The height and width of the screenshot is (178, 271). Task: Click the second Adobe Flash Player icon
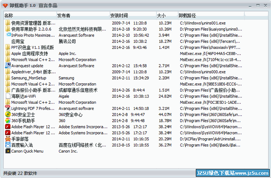(x=8, y=132)
